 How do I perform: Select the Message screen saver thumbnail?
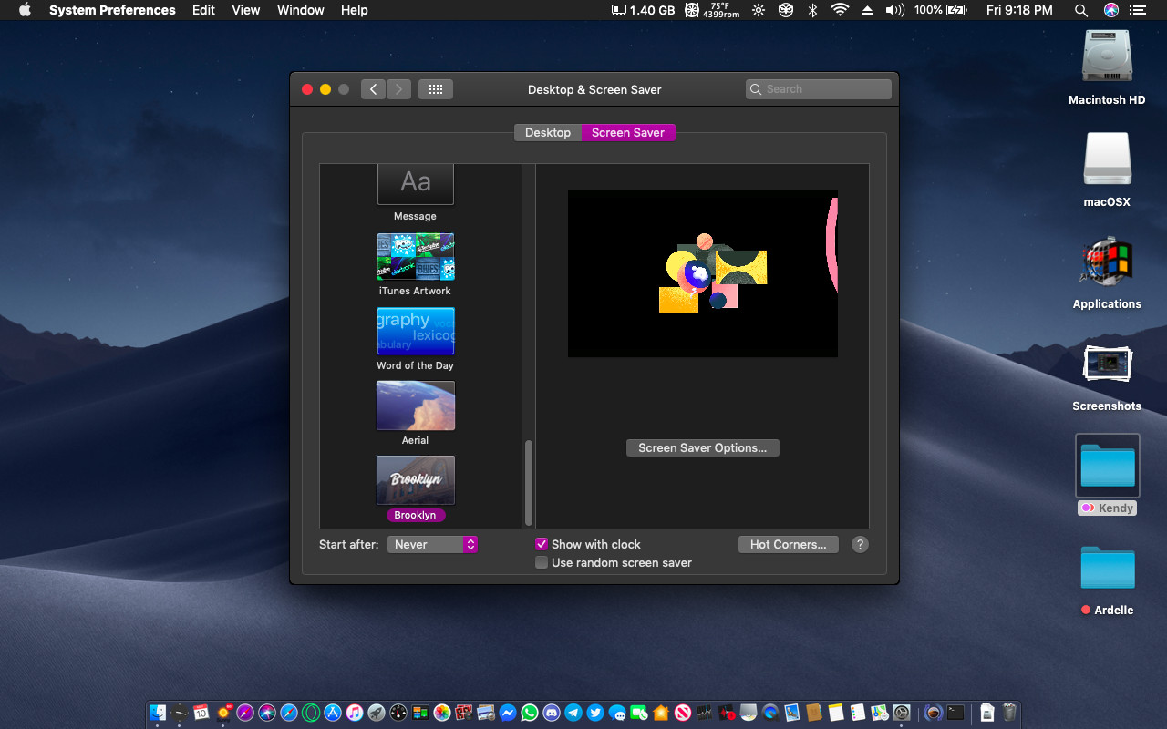point(416,185)
